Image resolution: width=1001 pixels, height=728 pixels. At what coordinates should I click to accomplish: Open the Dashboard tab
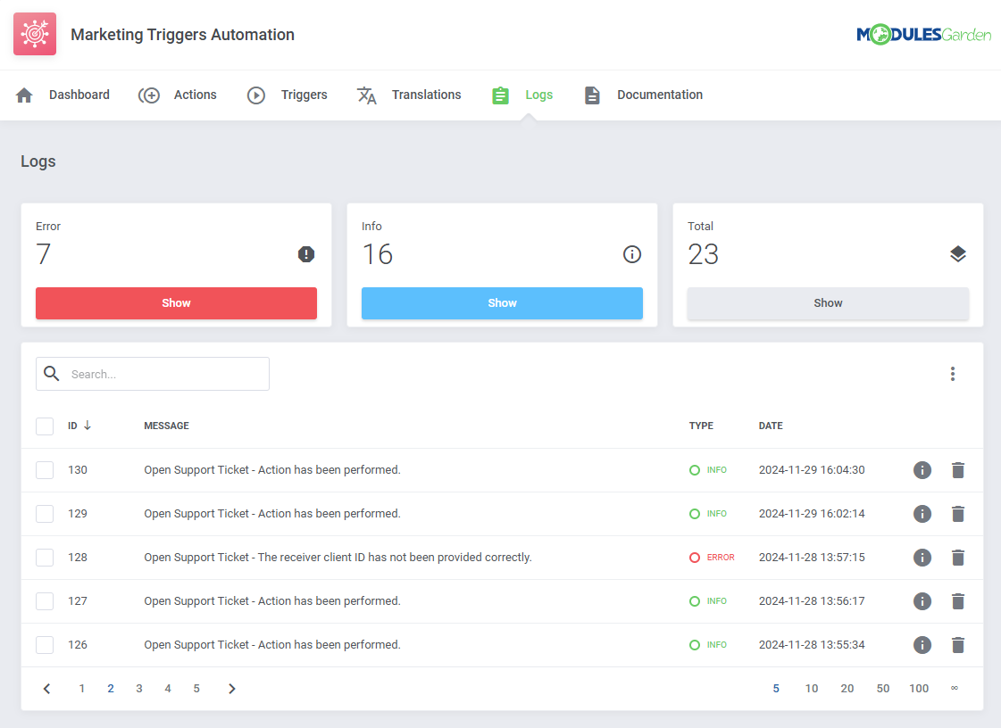(63, 95)
